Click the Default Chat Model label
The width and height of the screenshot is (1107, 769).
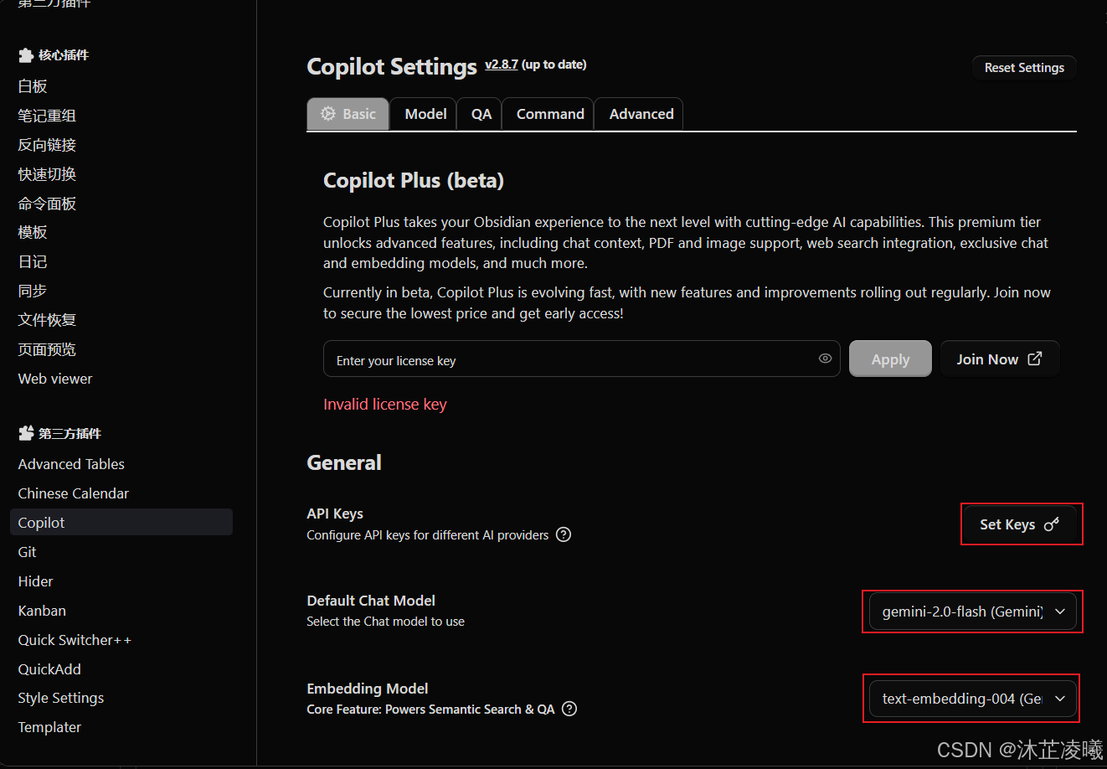pyautogui.click(x=371, y=601)
